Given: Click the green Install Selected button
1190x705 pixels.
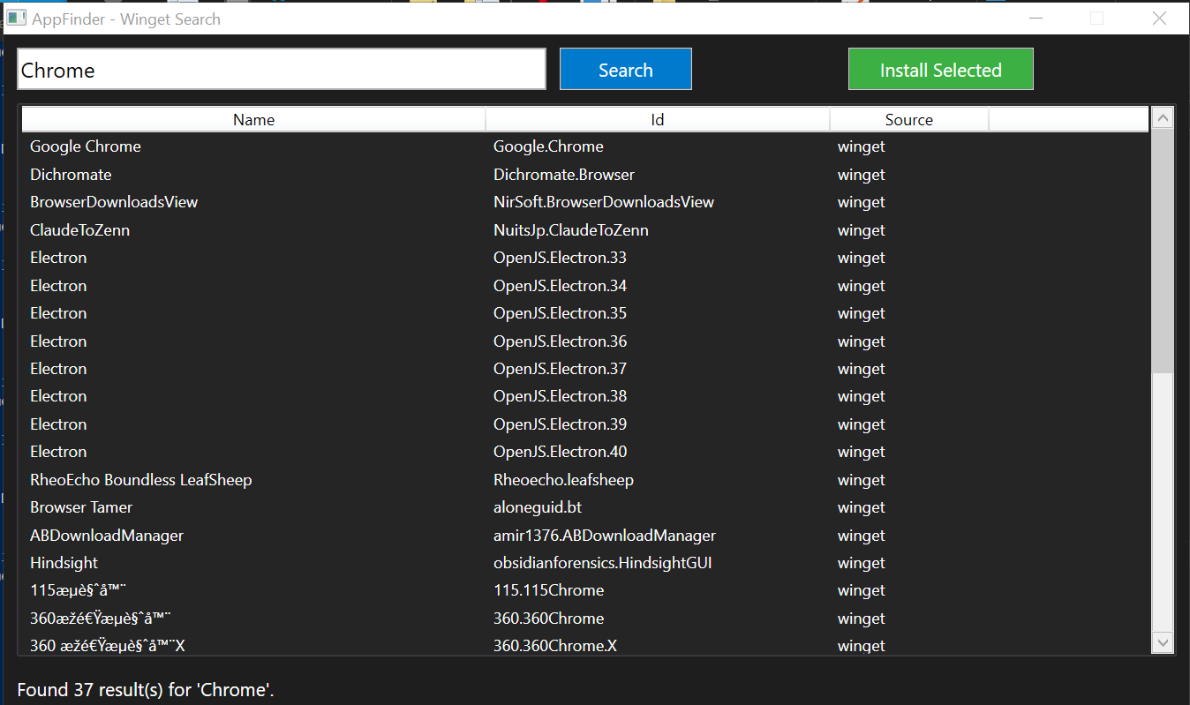Looking at the screenshot, I should pos(940,70).
